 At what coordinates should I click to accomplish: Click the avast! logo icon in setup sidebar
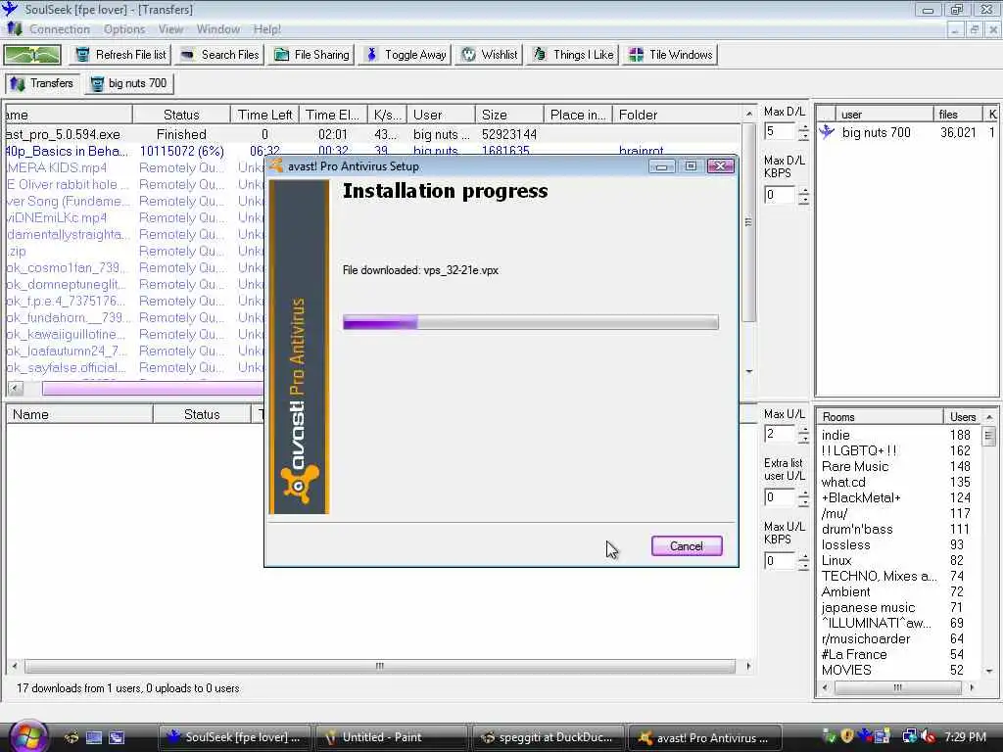[x=299, y=484]
